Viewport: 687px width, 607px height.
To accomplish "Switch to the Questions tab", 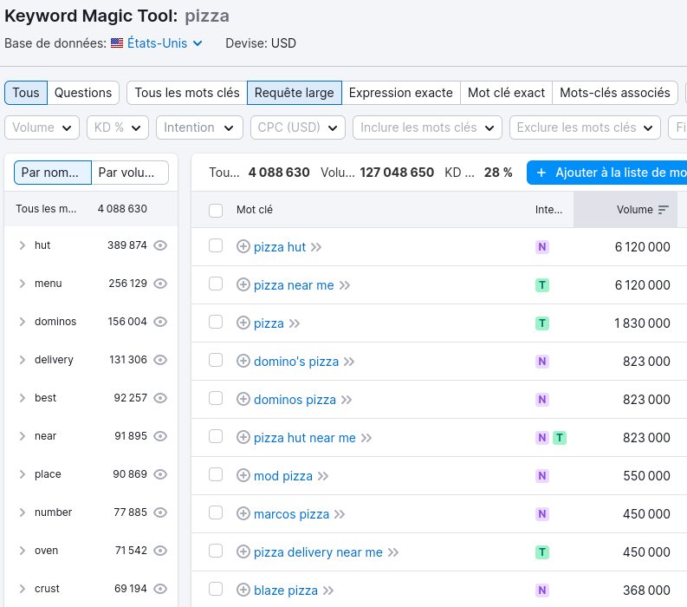I will pyautogui.click(x=83, y=93).
